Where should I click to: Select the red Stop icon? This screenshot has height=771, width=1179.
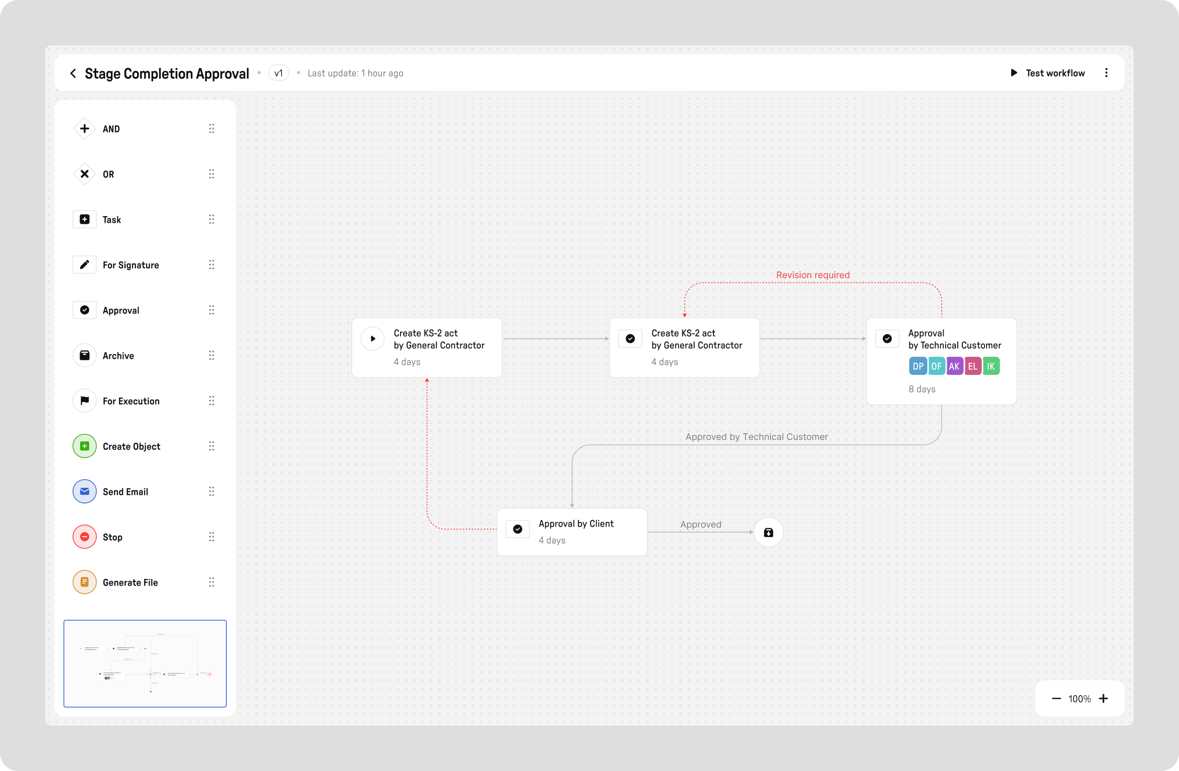point(85,537)
